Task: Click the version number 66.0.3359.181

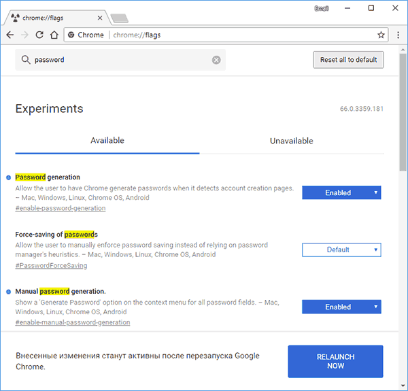Action: pyautogui.click(x=362, y=109)
